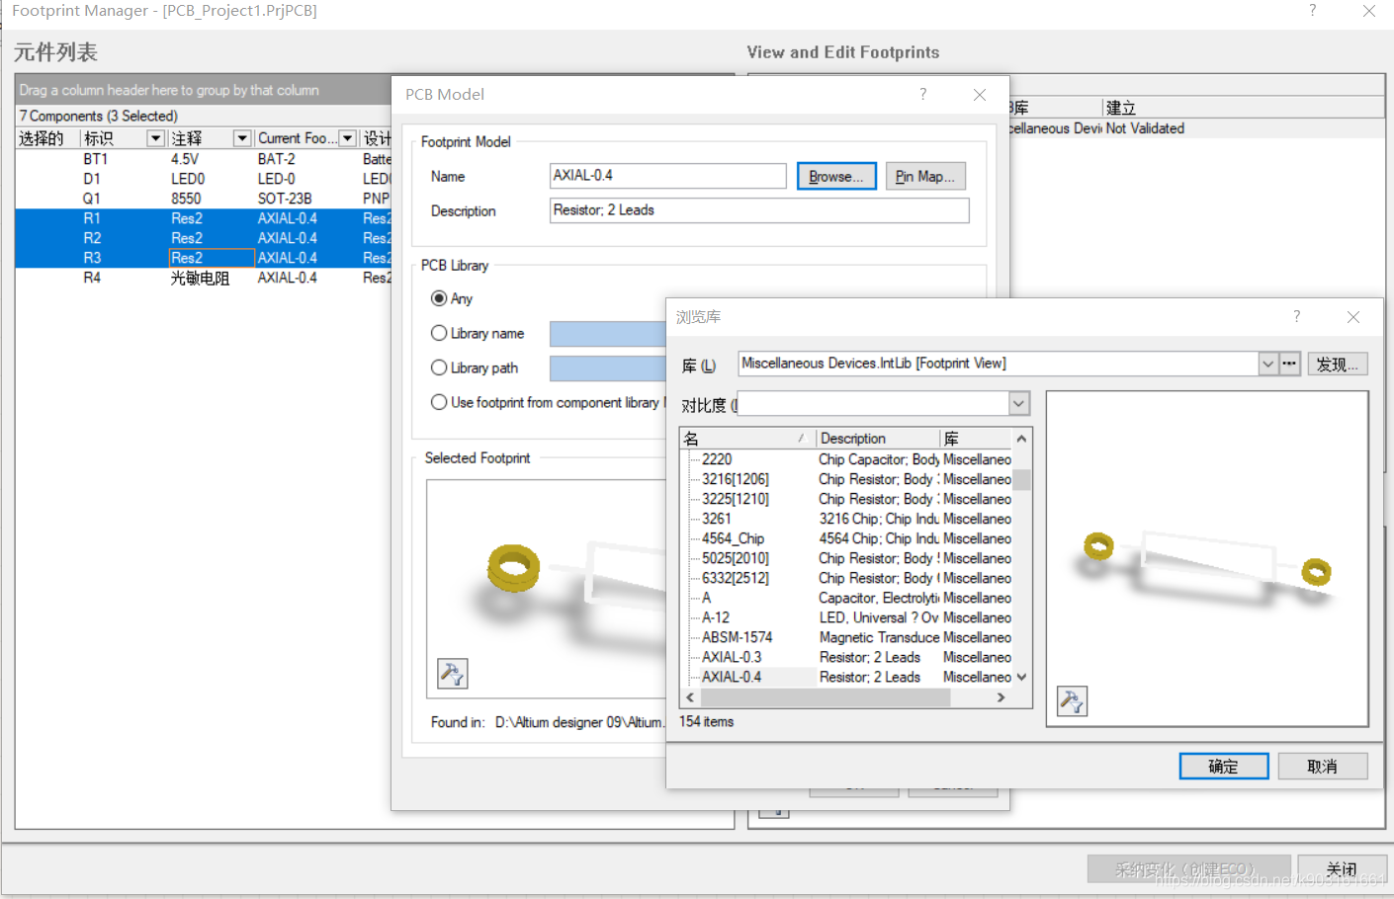Image resolution: width=1394 pixels, height=899 pixels.
Task: Select the Any radio button
Action: tap(439, 298)
